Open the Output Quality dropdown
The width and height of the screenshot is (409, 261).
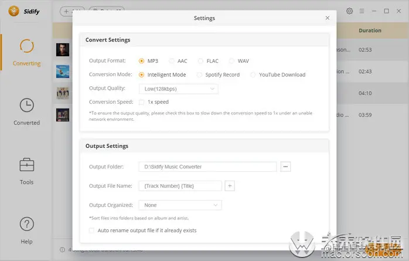point(178,89)
